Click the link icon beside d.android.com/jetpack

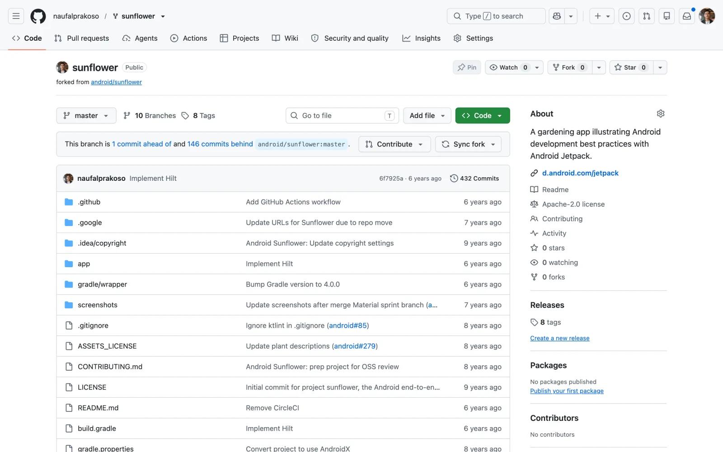coord(534,173)
